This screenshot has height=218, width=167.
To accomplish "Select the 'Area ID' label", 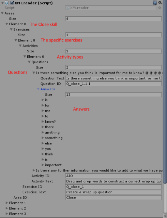I will (20, 197).
